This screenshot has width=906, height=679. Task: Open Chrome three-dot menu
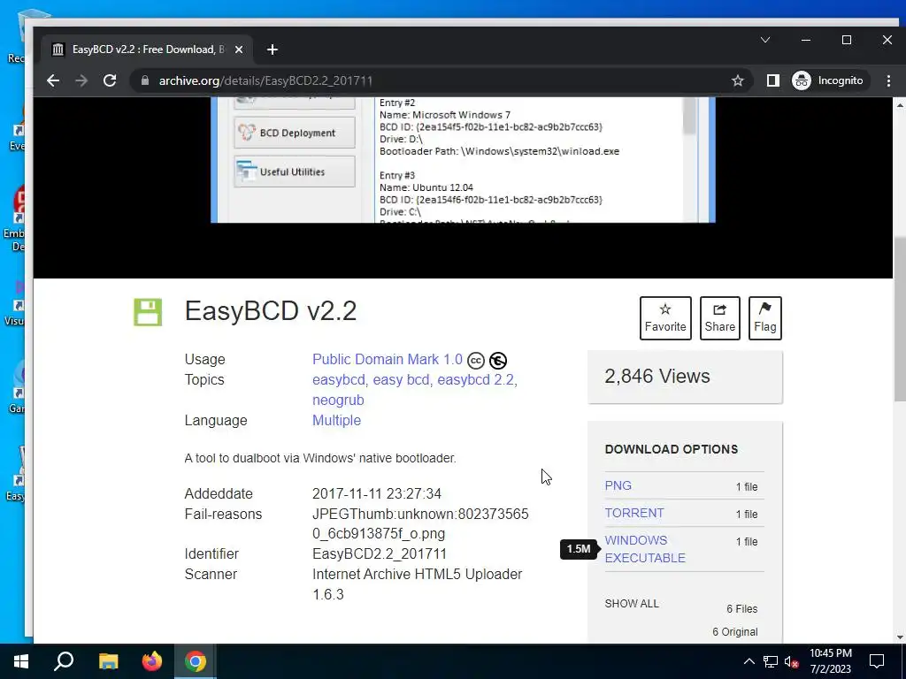[888, 80]
